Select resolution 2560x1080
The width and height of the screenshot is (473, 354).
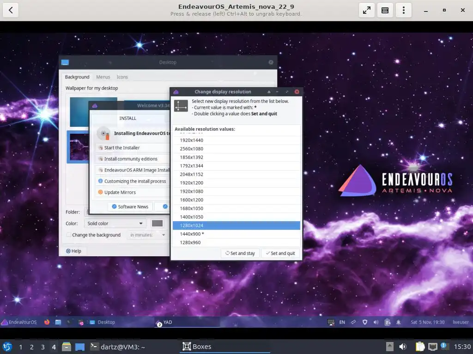point(236,149)
